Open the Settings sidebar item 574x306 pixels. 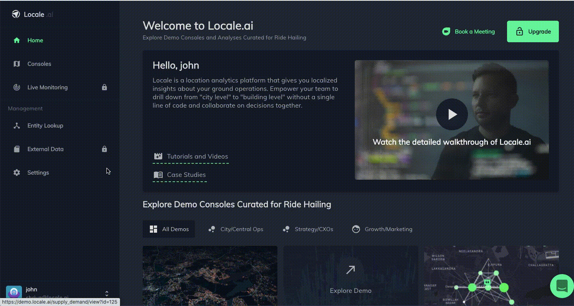coord(60,173)
